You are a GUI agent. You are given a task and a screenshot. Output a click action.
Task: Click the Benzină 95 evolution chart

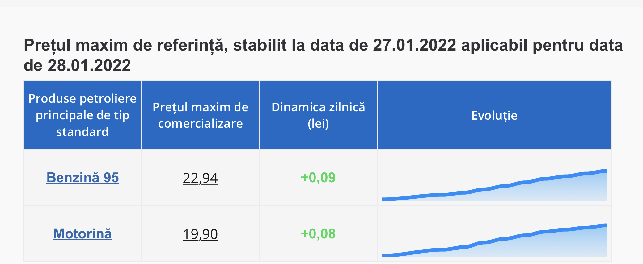click(x=494, y=187)
